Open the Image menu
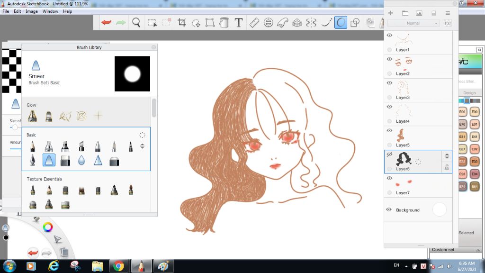 [32, 11]
